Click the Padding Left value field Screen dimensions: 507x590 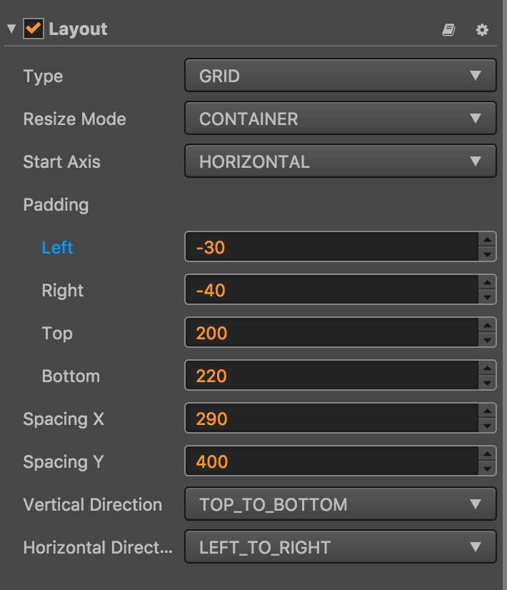(x=331, y=247)
